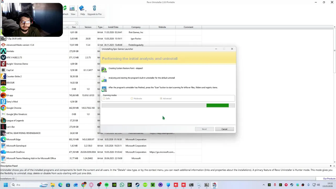Click the Cancel button in uninstall dialog

point(224,129)
